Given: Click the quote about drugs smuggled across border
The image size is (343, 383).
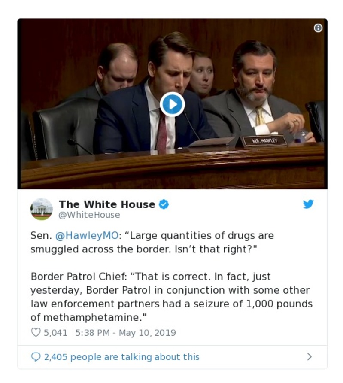Looking at the screenshot, I should pos(152,242).
